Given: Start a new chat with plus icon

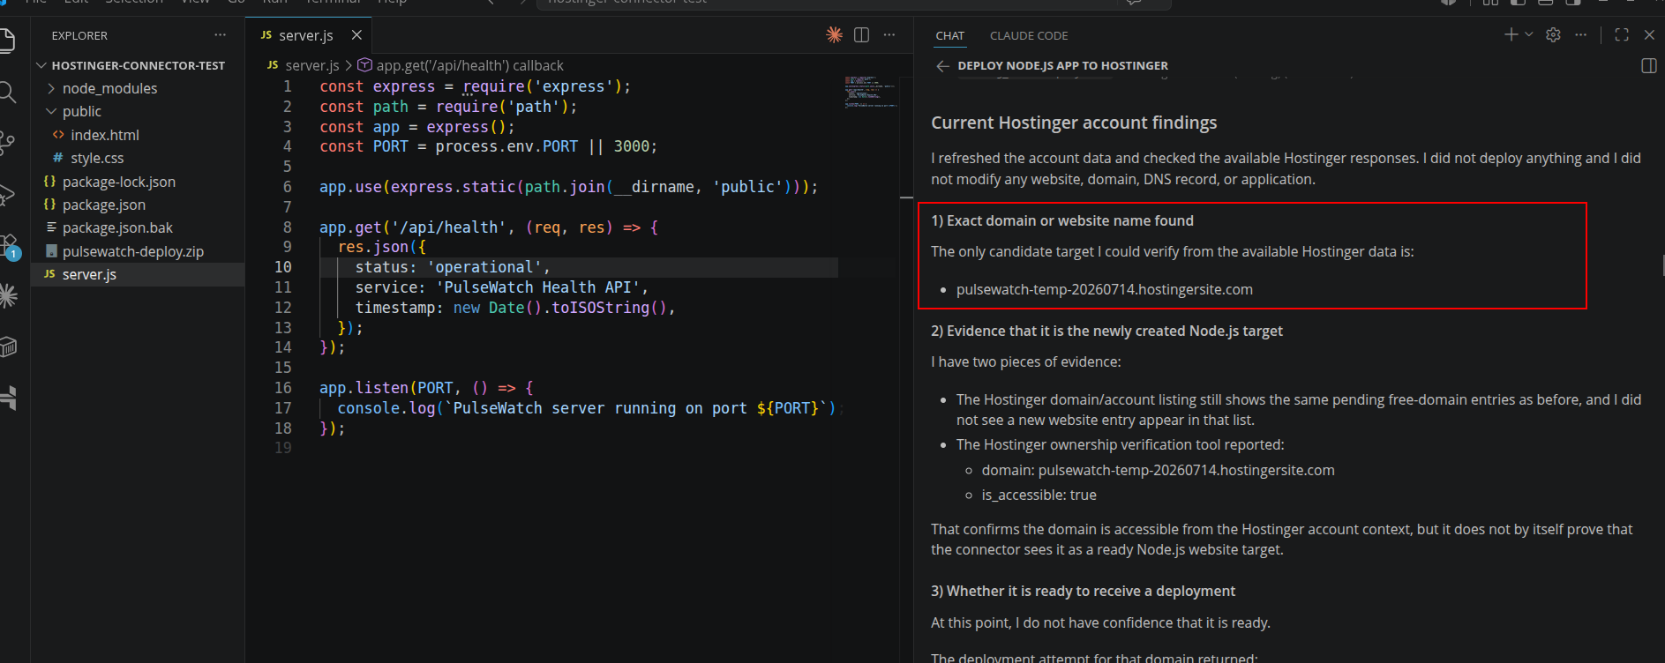Looking at the screenshot, I should 1511,34.
